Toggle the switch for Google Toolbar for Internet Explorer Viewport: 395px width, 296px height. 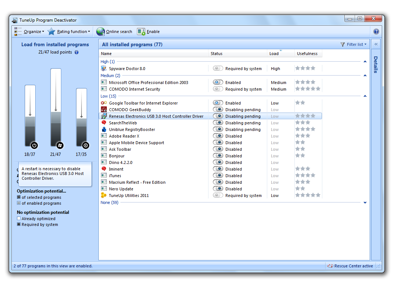click(218, 103)
